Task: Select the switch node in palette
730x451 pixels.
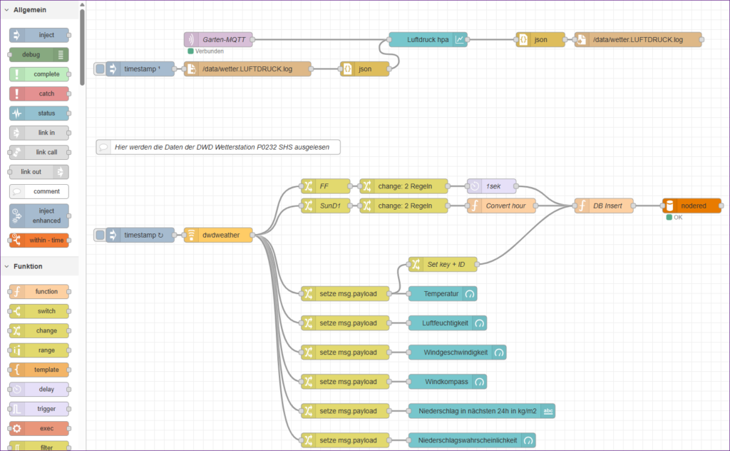Action: (39, 311)
